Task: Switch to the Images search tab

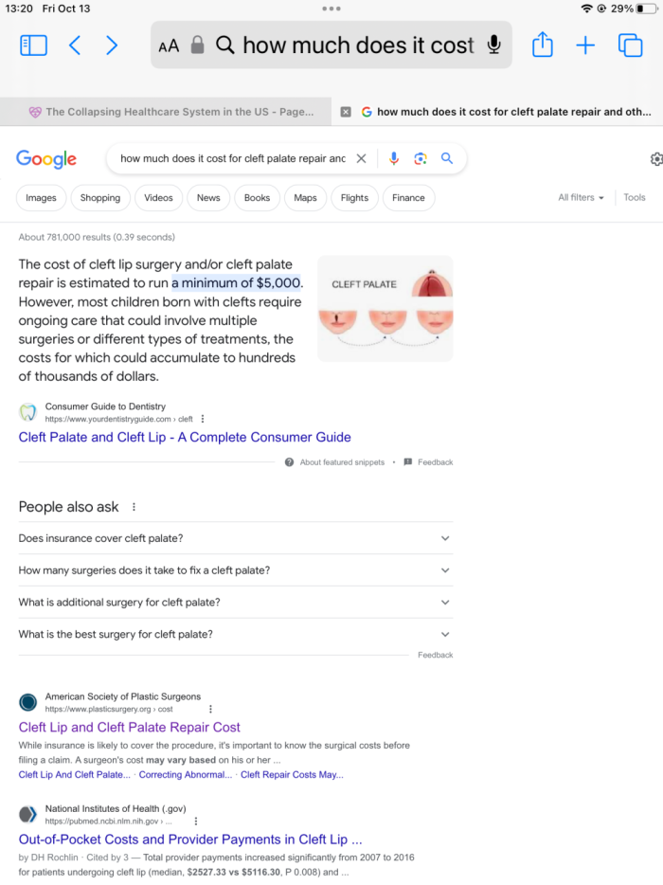Action: (40, 197)
